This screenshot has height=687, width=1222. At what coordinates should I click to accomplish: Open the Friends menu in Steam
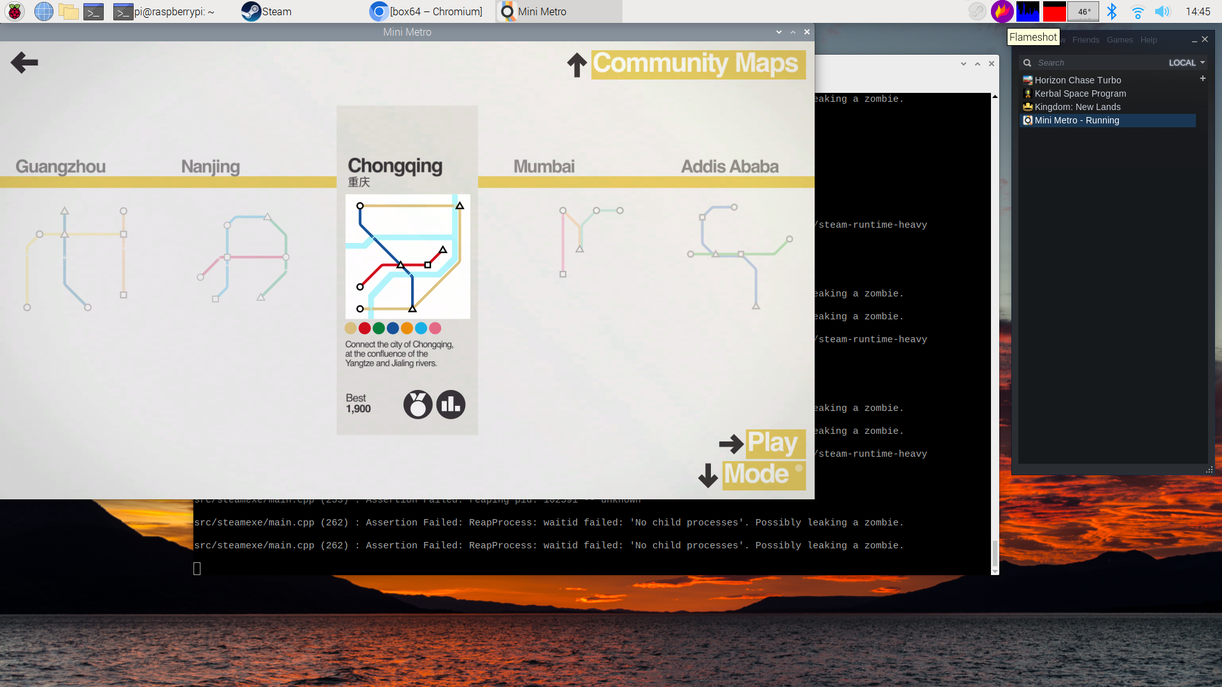pos(1085,39)
